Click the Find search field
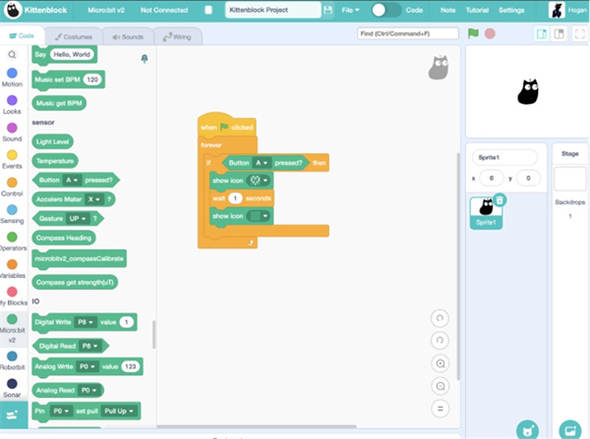The height and width of the screenshot is (439, 590). coord(407,33)
